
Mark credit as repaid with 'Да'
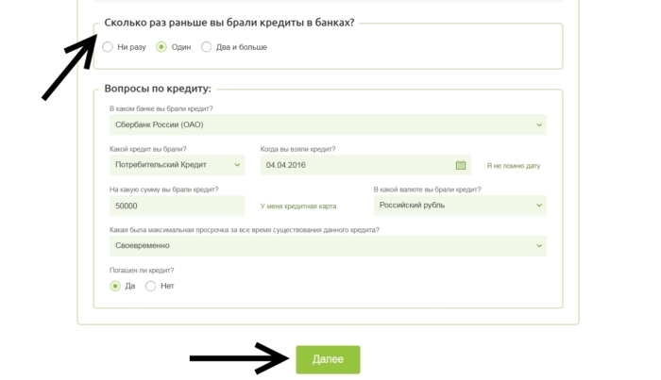pyautogui.click(x=115, y=286)
